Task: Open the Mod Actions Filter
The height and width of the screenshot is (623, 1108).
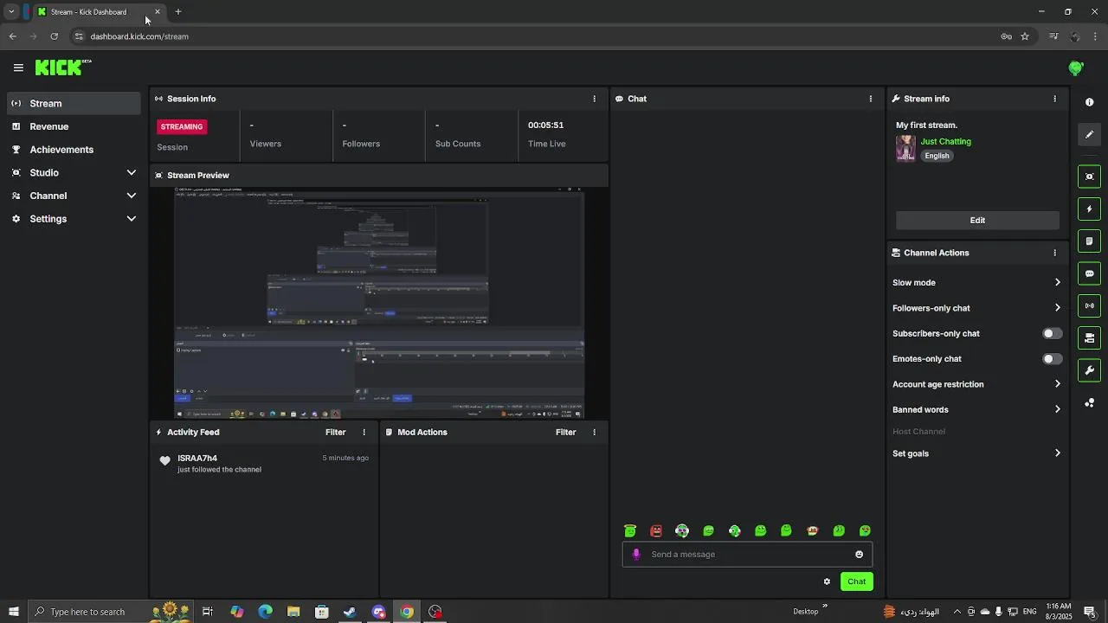Action: (x=565, y=432)
